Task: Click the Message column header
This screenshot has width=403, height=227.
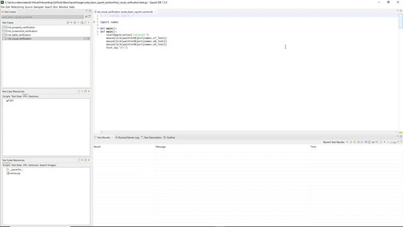Action: pyautogui.click(x=161, y=147)
